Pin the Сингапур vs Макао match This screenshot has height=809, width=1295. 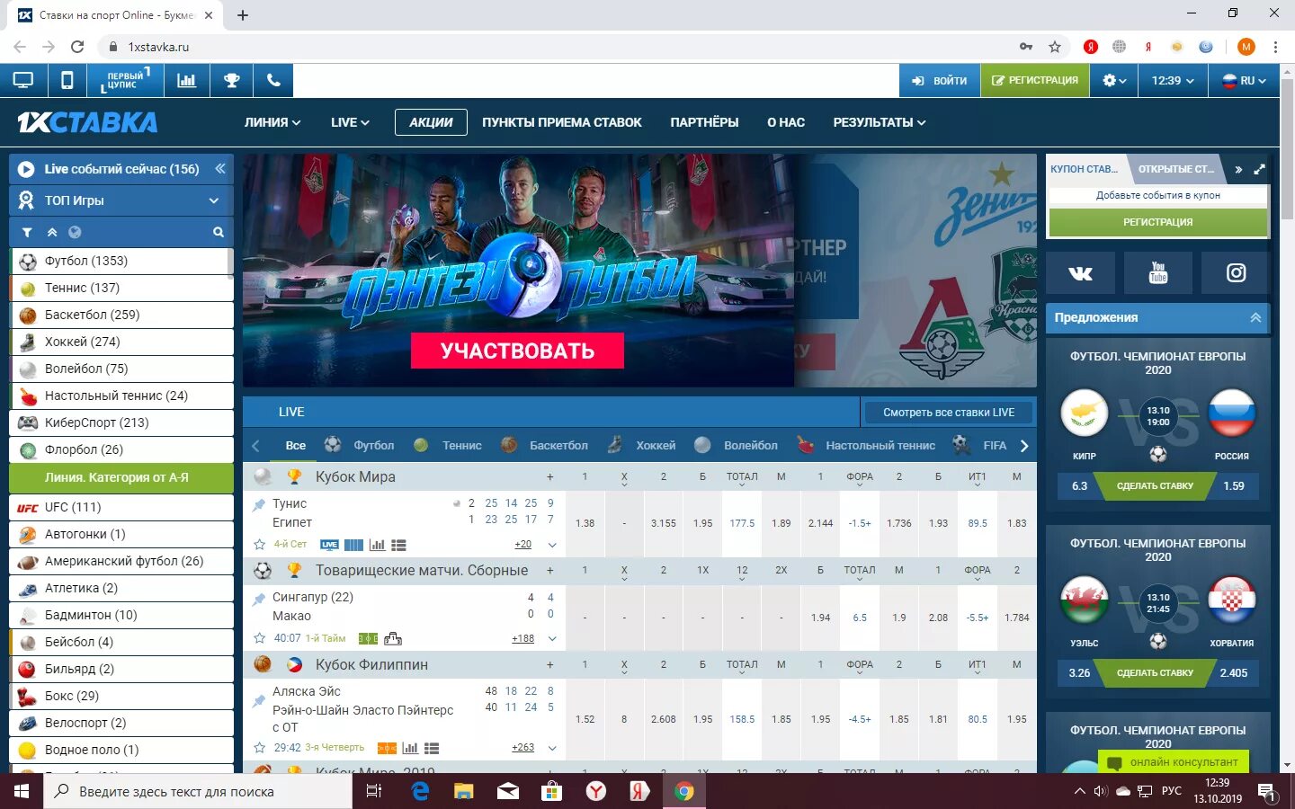click(x=259, y=599)
